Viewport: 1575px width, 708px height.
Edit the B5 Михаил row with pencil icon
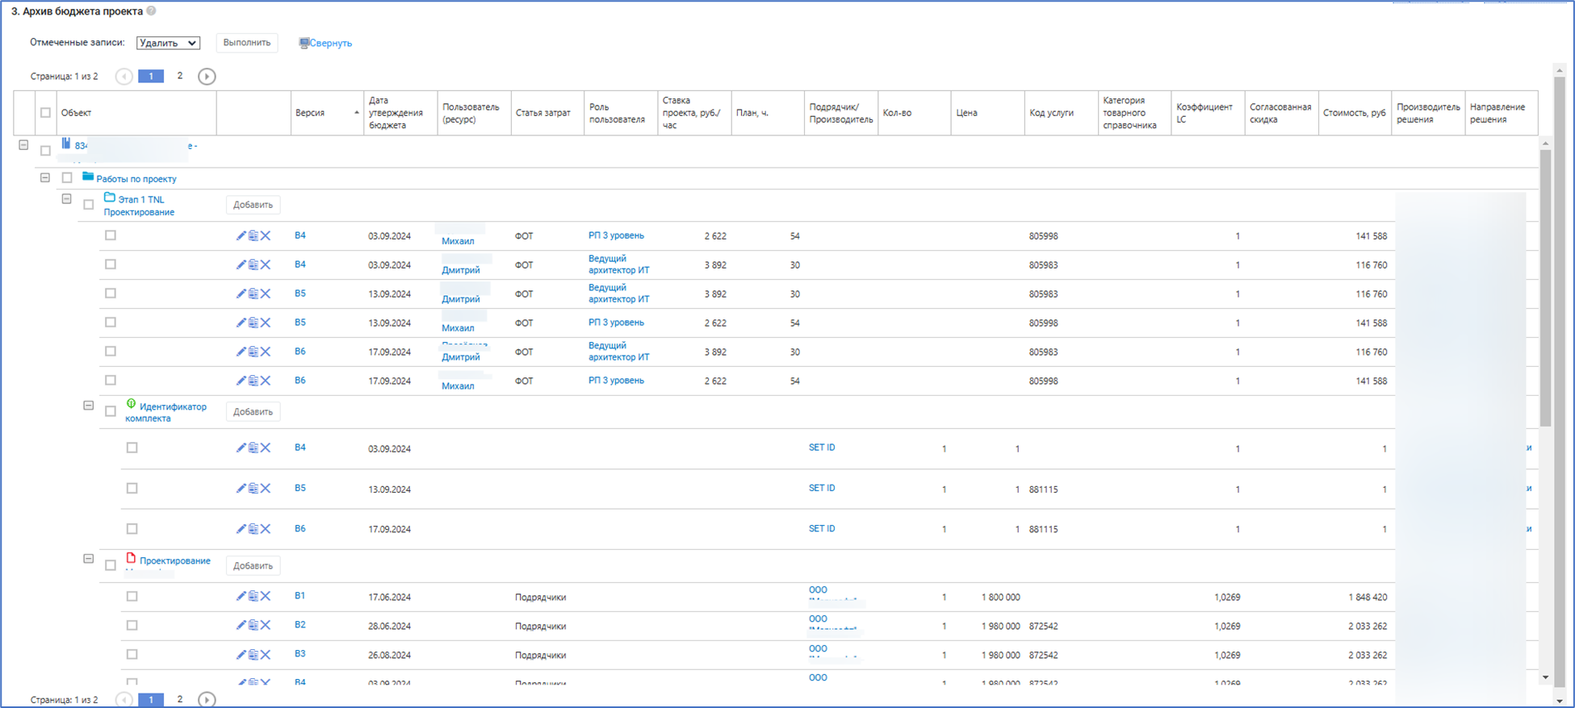pos(241,323)
